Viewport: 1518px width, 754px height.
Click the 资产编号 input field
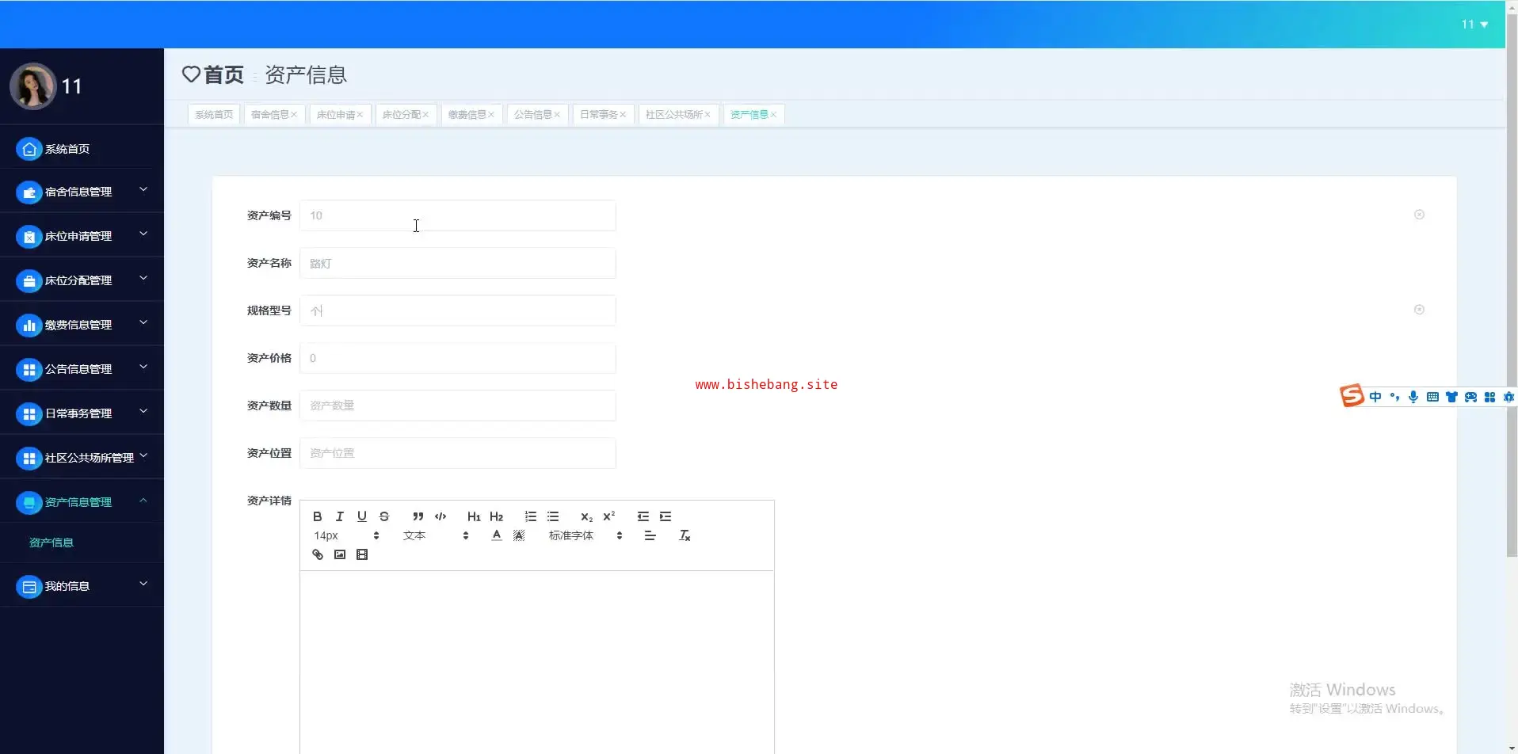point(458,215)
